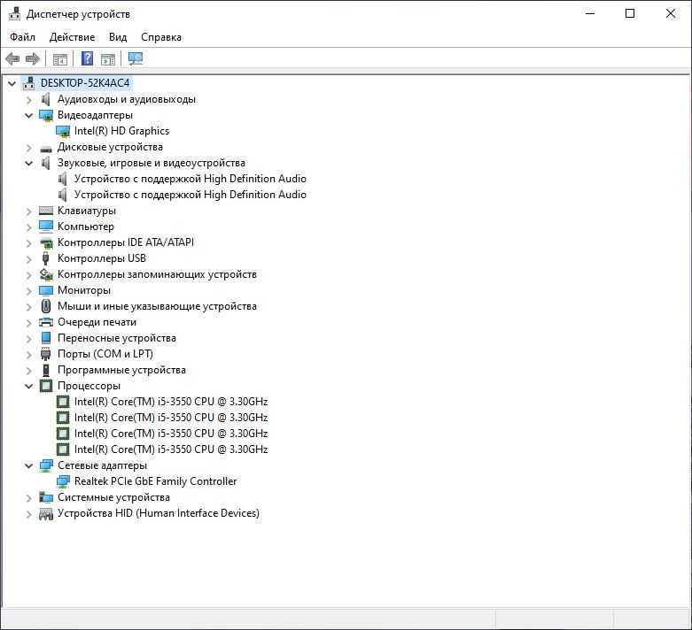Expand Переносные устройства category
Screen dimensions: 692x630
pos(28,339)
